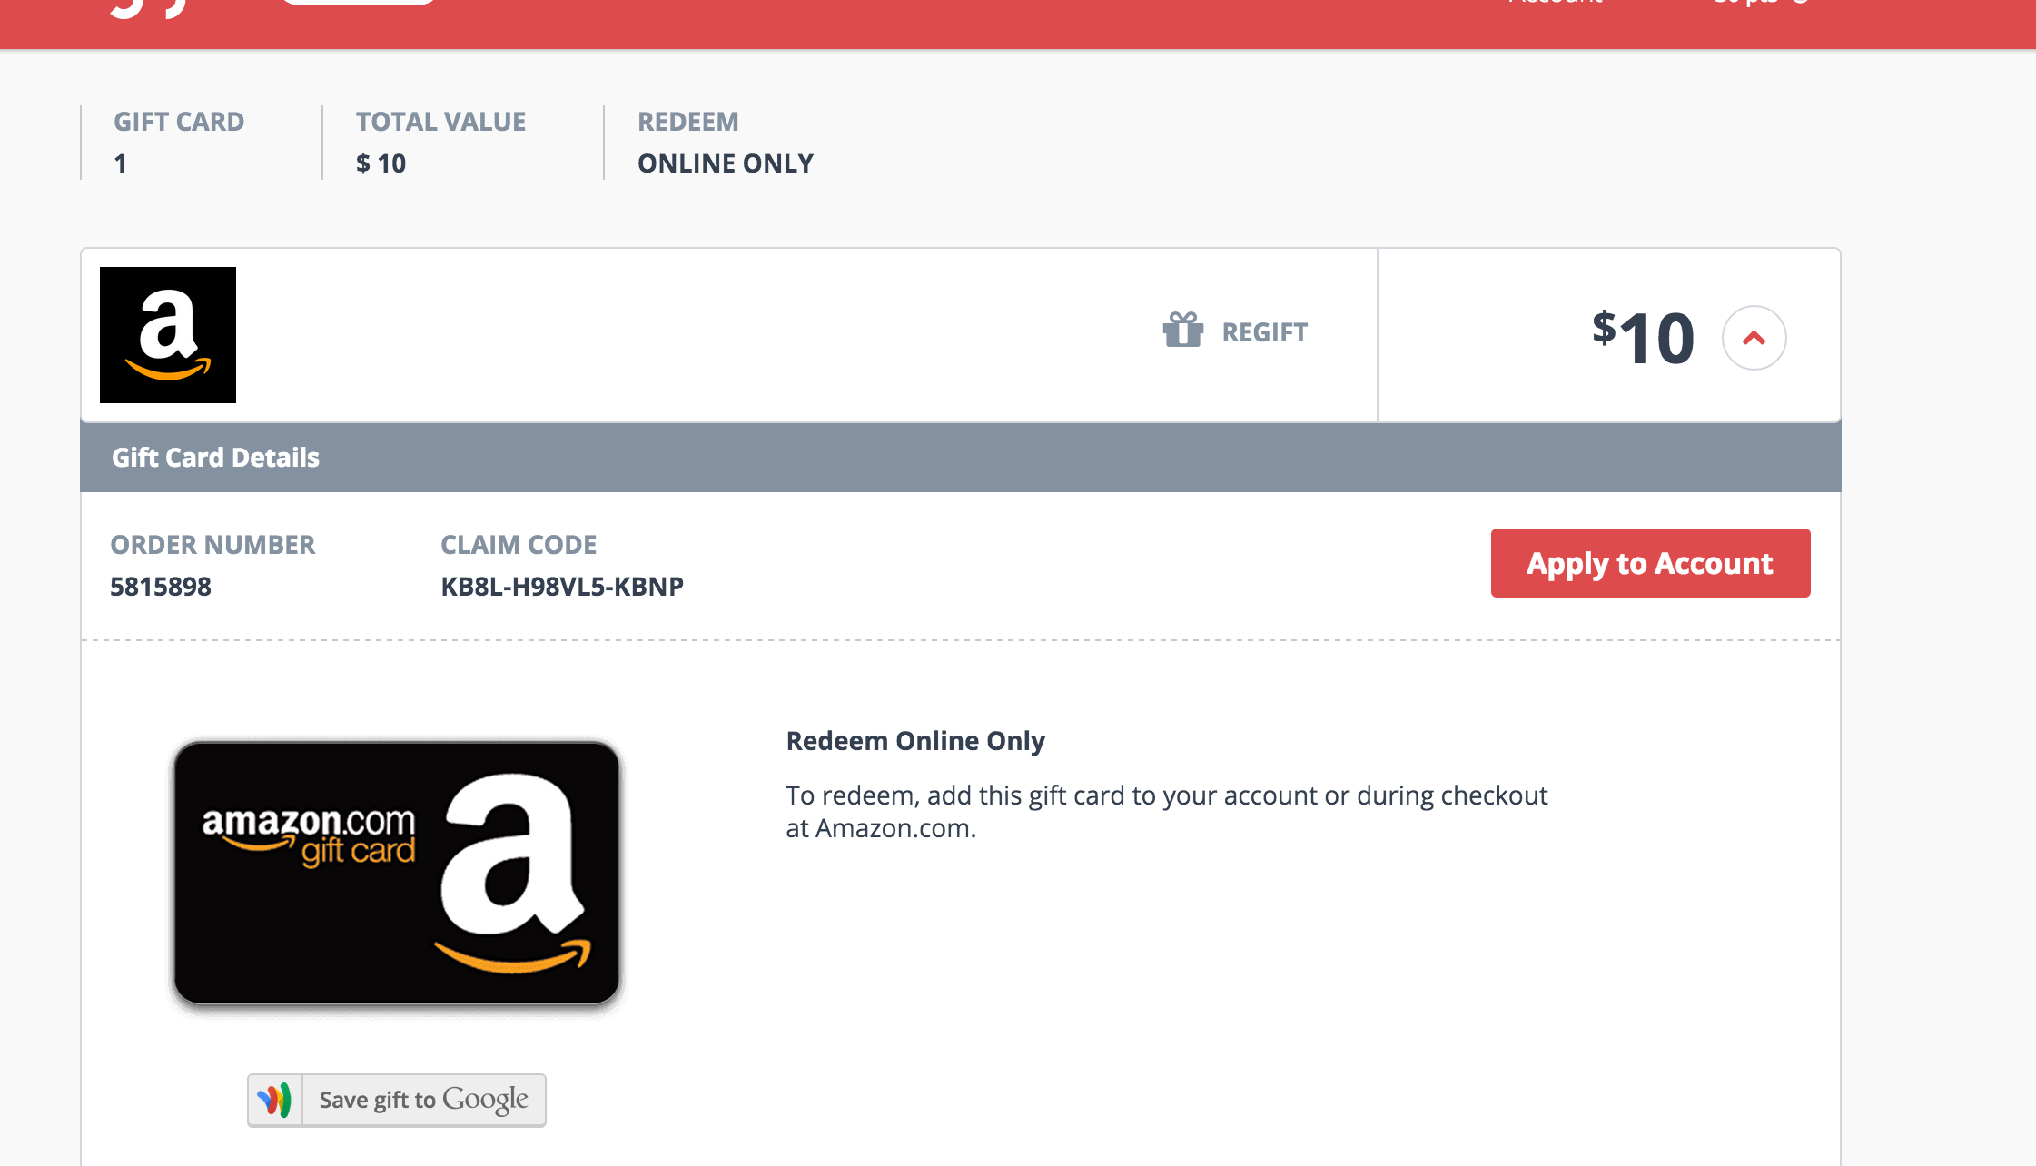The width and height of the screenshot is (2036, 1166).
Task: Select claim code KB8L-H98VL5-KBNP text
Action: pos(562,587)
